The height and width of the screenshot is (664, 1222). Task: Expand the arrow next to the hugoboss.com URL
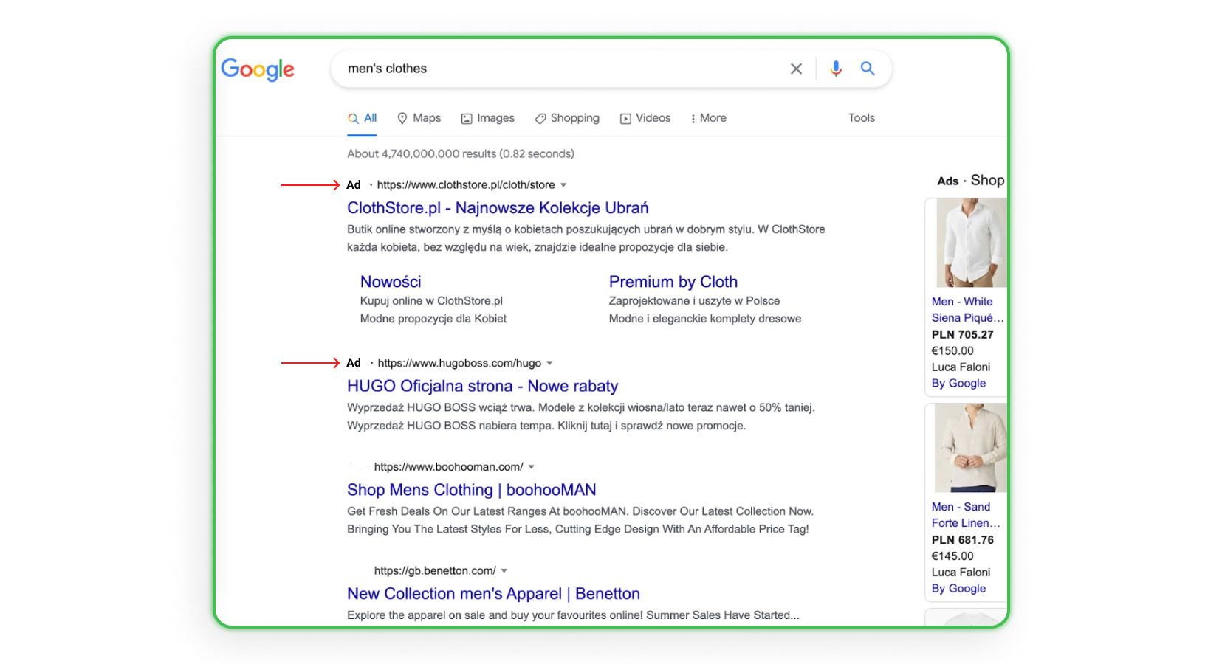pyautogui.click(x=549, y=363)
